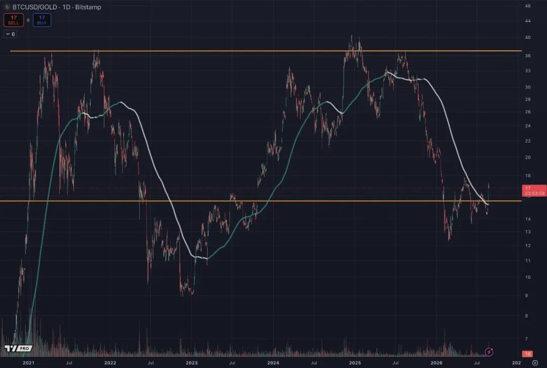Viewport: 547px width, 368px height.
Task: Click the 11 price axis label
Action: 528,261
